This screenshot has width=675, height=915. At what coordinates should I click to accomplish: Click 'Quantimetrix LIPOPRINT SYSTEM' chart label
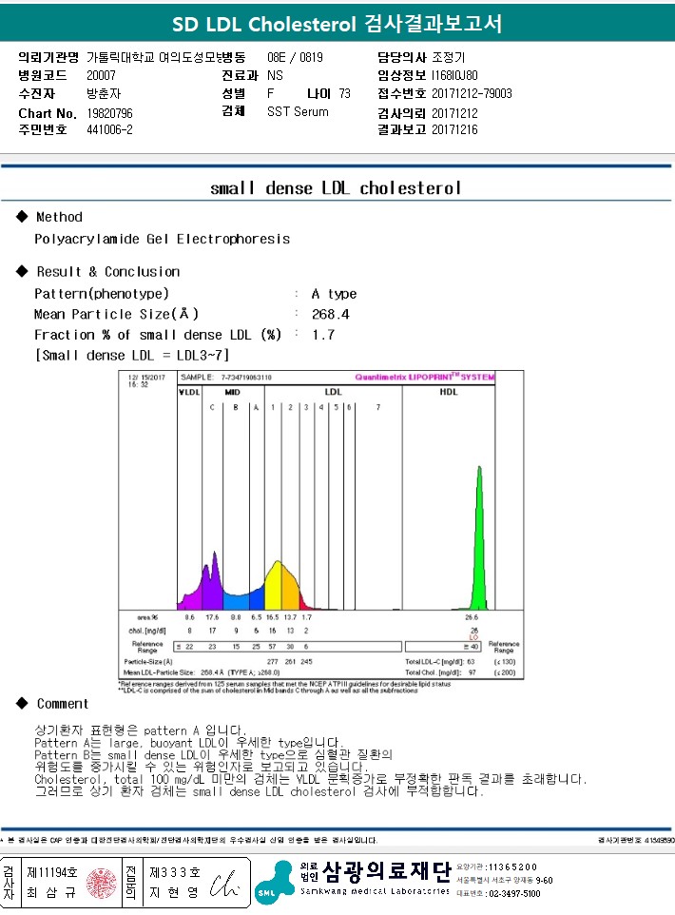(x=425, y=377)
